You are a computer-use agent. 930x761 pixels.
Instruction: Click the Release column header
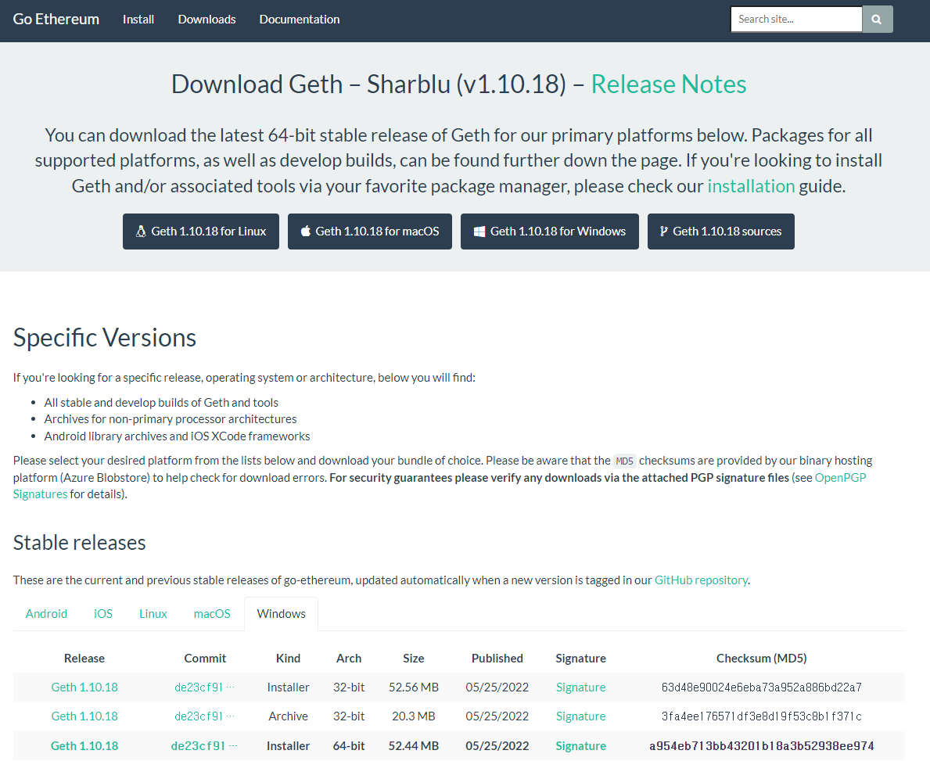(84, 659)
